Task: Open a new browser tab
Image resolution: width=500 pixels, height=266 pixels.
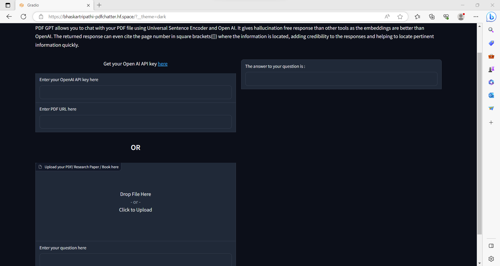Action: click(99, 5)
